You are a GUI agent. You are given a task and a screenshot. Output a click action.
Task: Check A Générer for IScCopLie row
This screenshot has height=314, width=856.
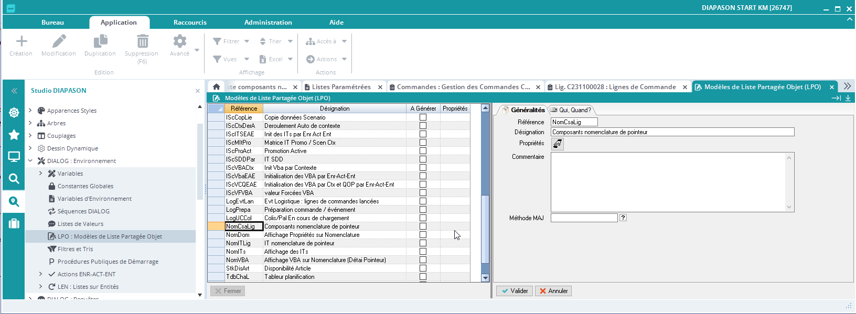click(423, 117)
